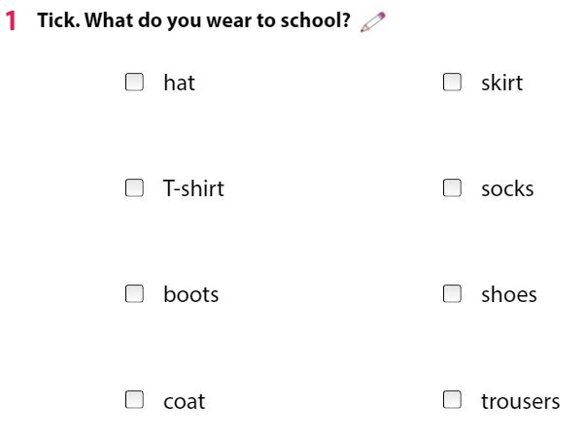This screenshot has height=437, width=586.
Task: Click the "coat" text label
Action: tap(184, 401)
